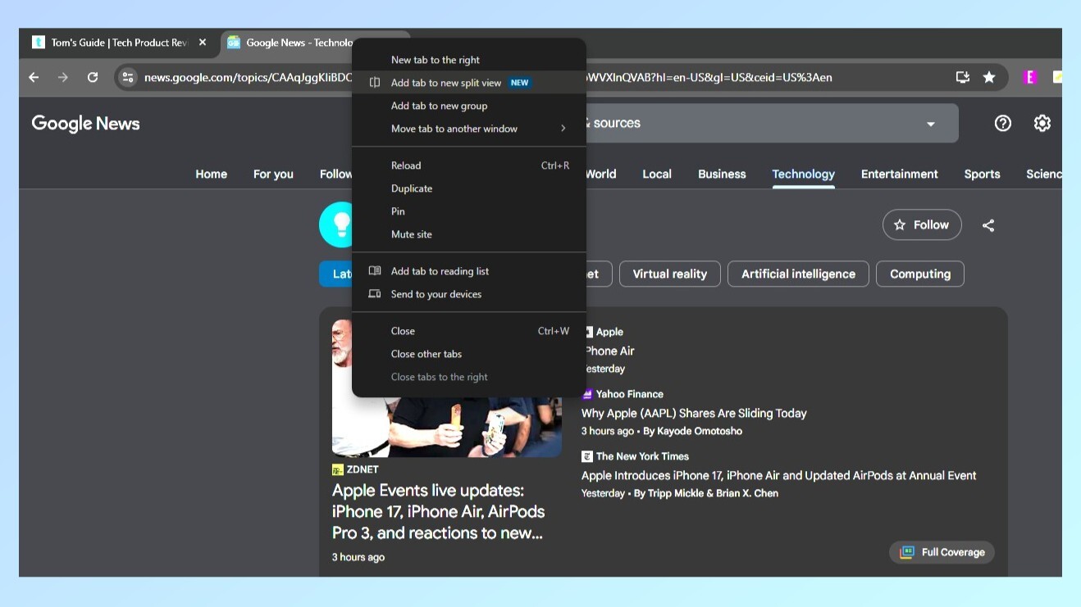Open Yahoo Finance Apple shares article
The height and width of the screenshot is (607, 1081).
pyautogui.click(x=694, y=413)
